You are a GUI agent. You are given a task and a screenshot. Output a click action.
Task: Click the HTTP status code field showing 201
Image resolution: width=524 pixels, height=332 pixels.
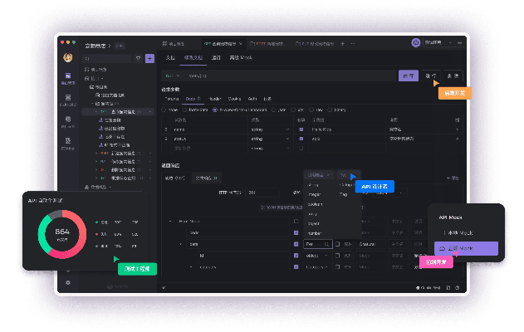click(x=262, y=193)
